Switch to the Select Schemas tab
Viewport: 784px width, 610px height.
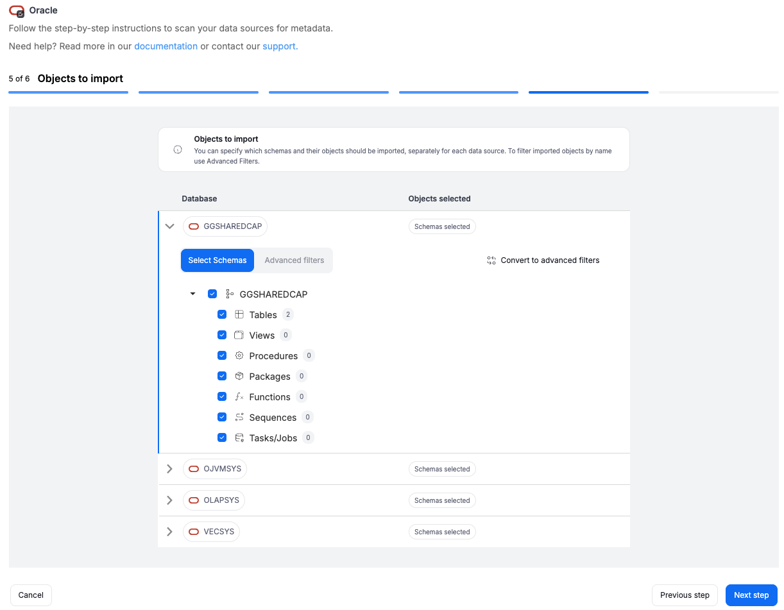point(217,260)
